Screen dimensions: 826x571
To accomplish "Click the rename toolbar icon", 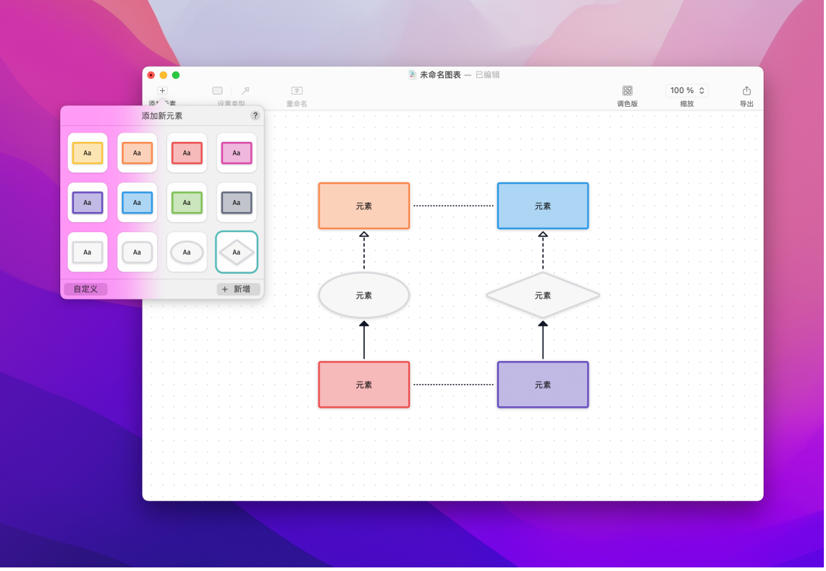I will (297, 90).
